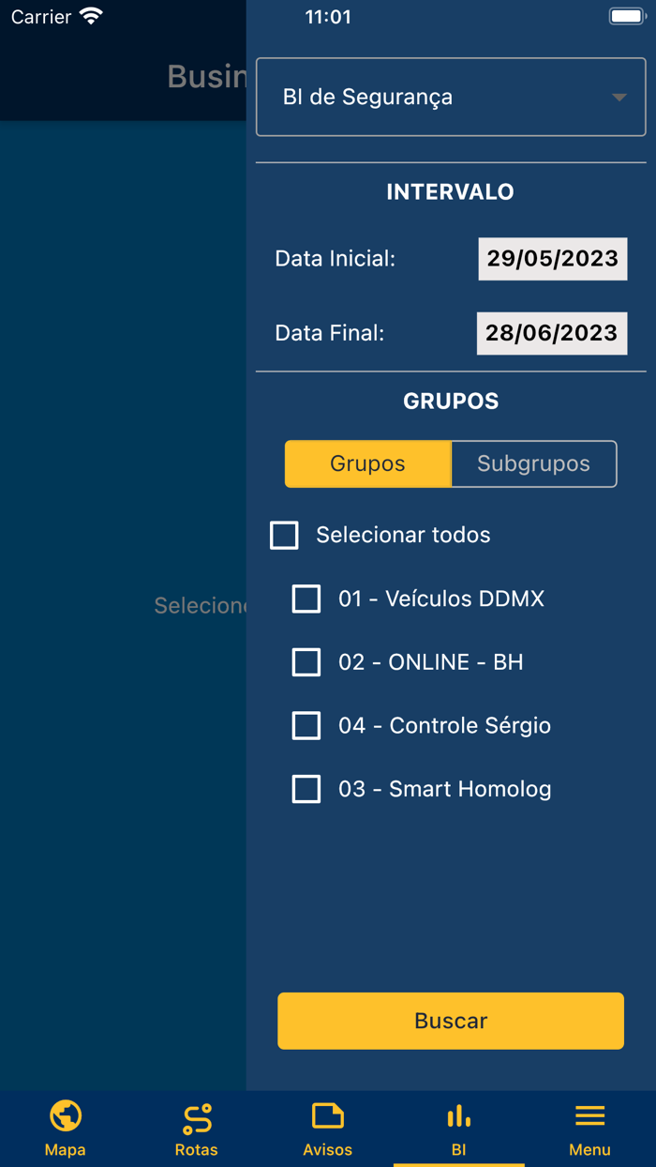Image resolution: width=656 pixels, height=1167 pixels.
Task: Tap the battery indicator icon
Action: [626, 15]
